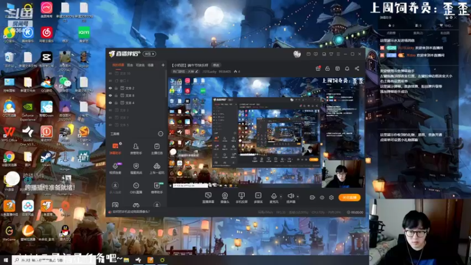
Task: Click the record video icon near settings
Action: 313,197
